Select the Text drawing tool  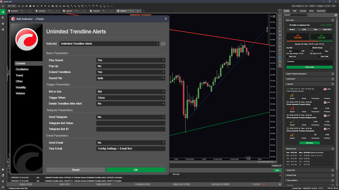pyautogui.click(x=280, y=54)
